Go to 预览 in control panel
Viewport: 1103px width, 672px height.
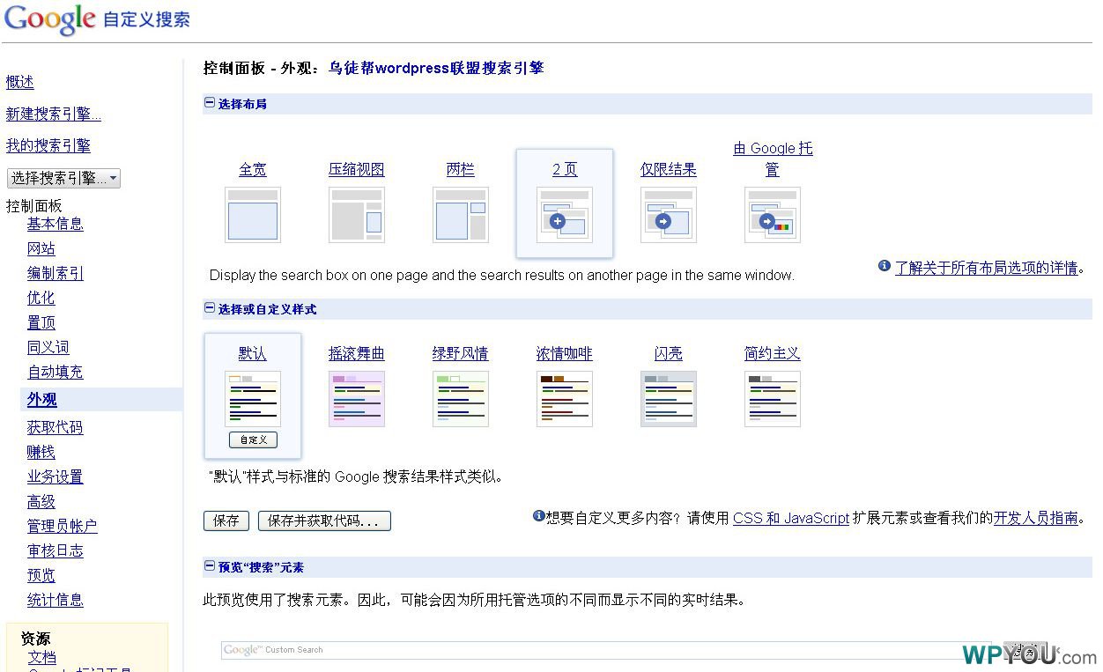(41, 575)
